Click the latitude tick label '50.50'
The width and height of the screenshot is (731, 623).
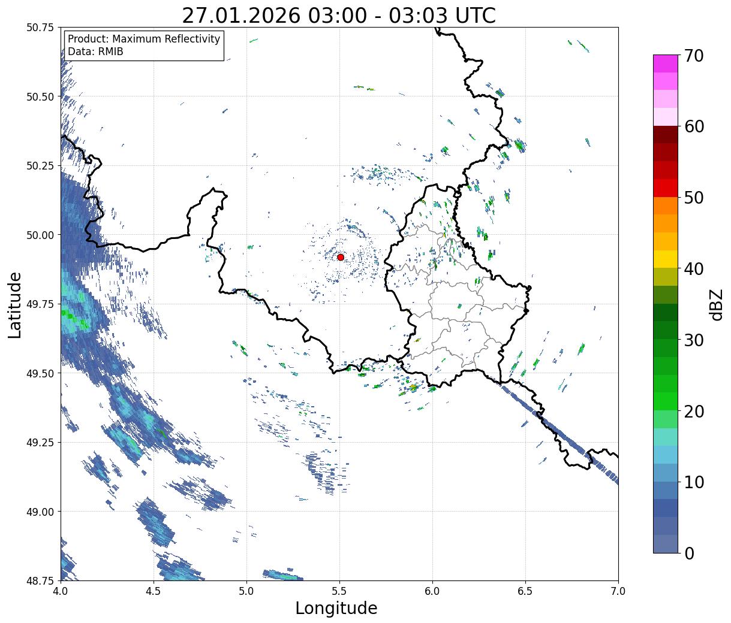point(40,96)
